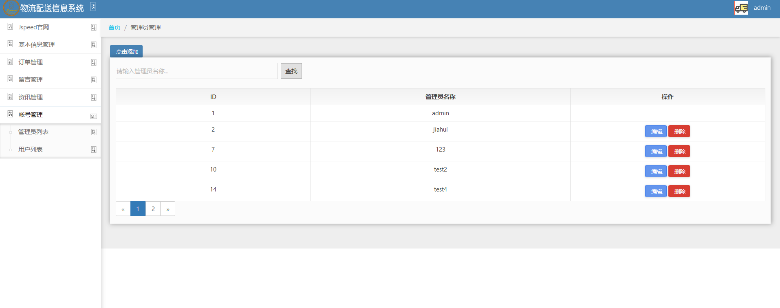This screenshot has height=308, width=780.
Task: Open 留言管理 menu
Action: 51,80
